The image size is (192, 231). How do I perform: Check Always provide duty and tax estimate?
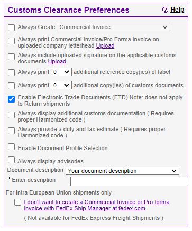click(11, 131)
